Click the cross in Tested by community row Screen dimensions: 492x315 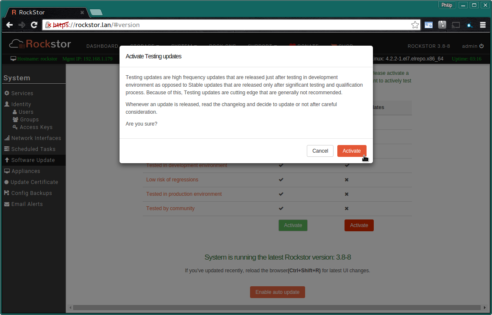347,208
